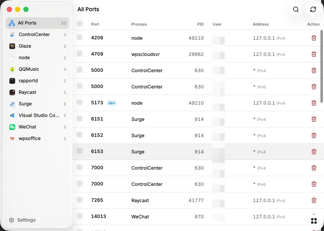Screen dimensions: 324x231
Task: Click the Action column header
Action: coord(313,24)
